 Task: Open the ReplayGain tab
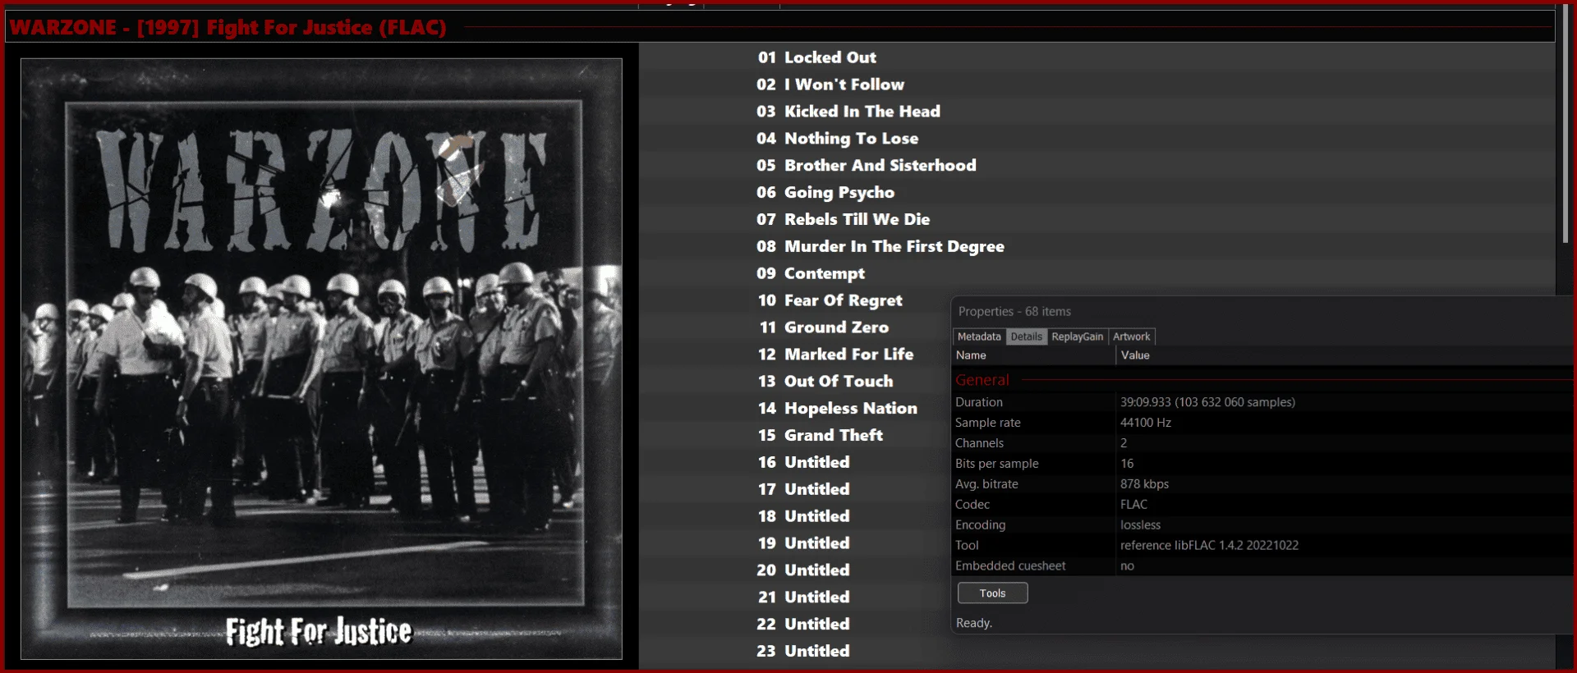coord(1077,336)
